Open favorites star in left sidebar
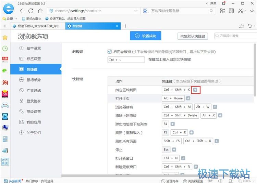This screenshot has height=184, width=257. 5,38
